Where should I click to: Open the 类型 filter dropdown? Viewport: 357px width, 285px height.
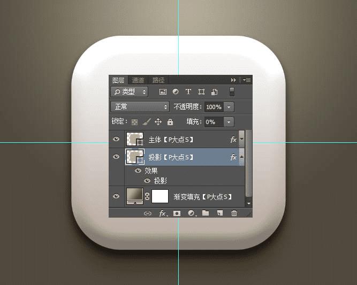coord(130,92)
